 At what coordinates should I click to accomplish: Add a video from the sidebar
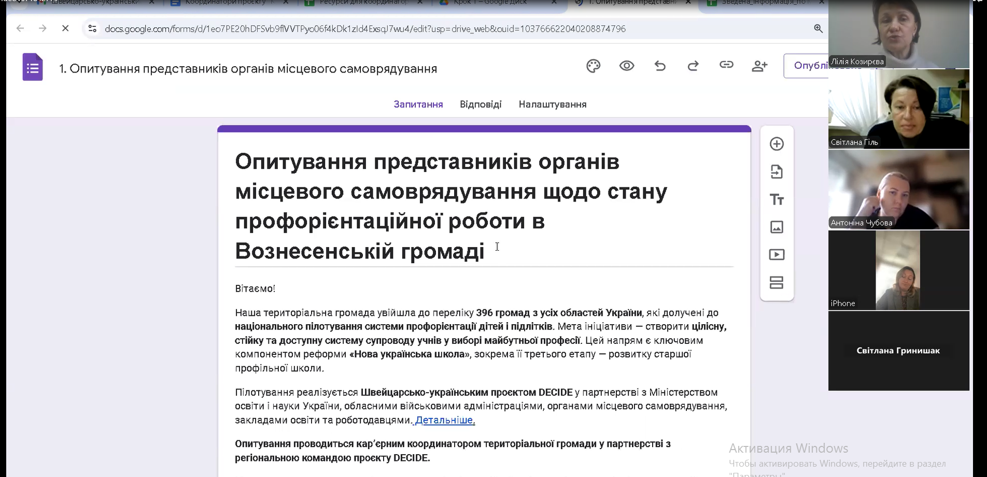pos(777,255)
